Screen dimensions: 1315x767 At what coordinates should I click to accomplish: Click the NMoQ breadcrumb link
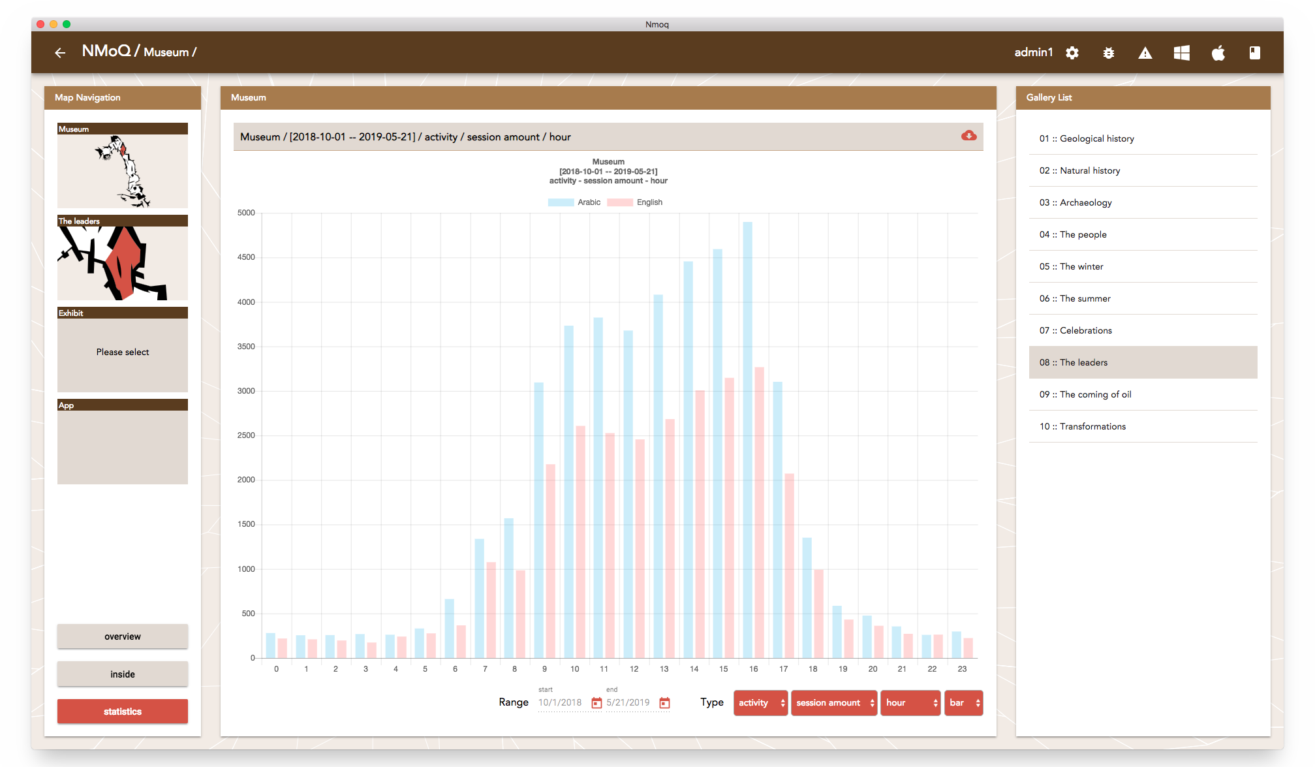tap(106, 51)
